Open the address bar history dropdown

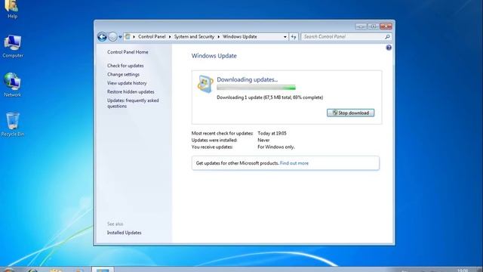pos(285,37)
